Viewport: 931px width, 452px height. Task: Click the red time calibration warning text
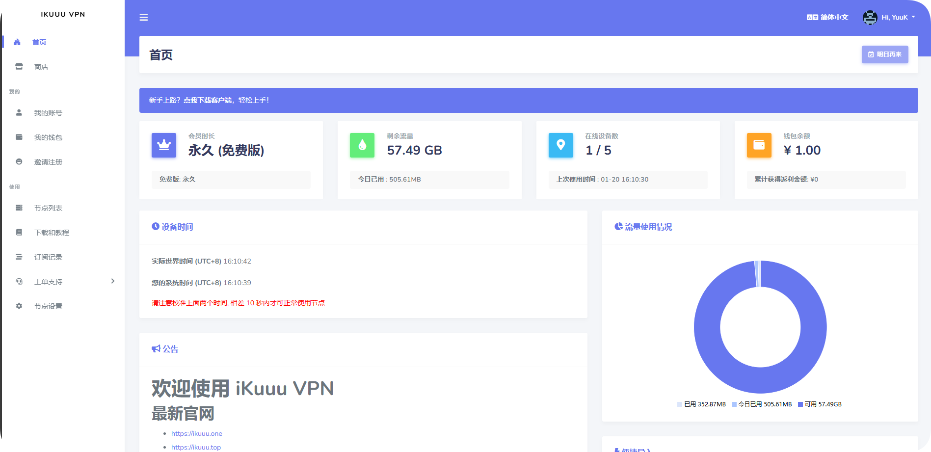pos(238,303)
